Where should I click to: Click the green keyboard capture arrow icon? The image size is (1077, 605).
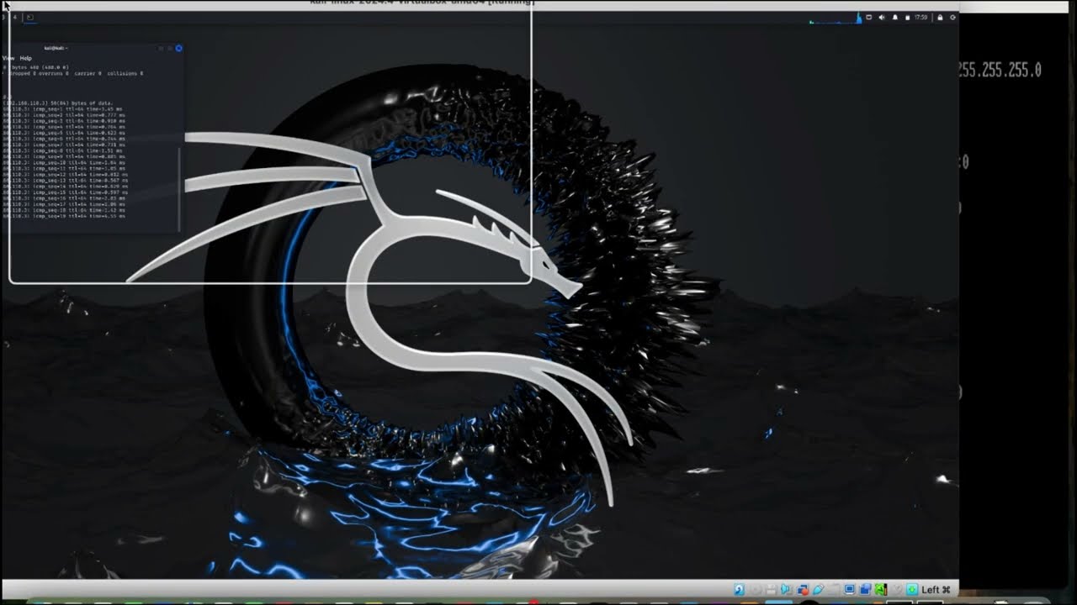[x=912, y=589]
